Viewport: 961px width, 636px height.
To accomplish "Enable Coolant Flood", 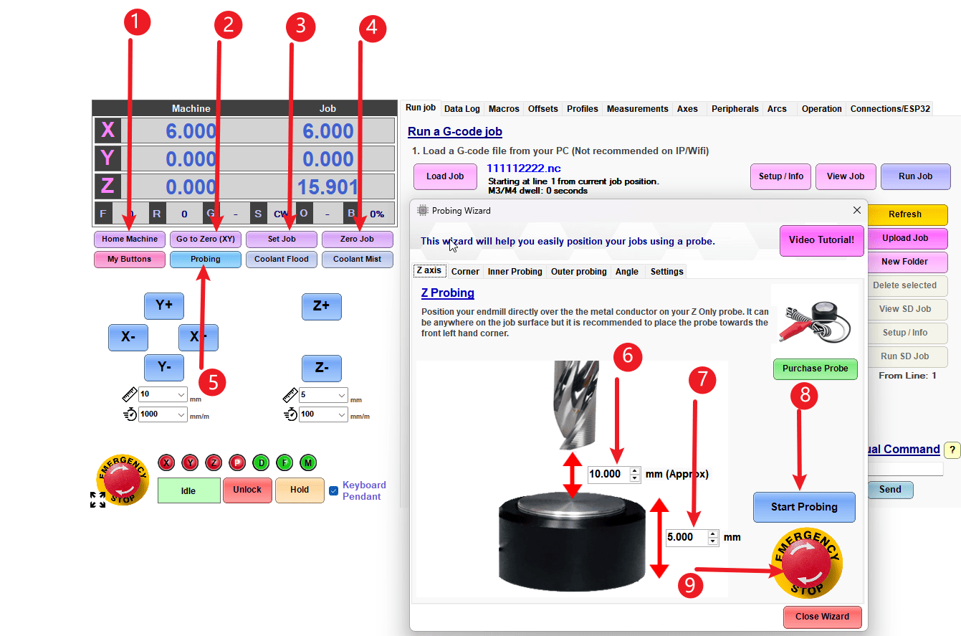I will (281, 259).
